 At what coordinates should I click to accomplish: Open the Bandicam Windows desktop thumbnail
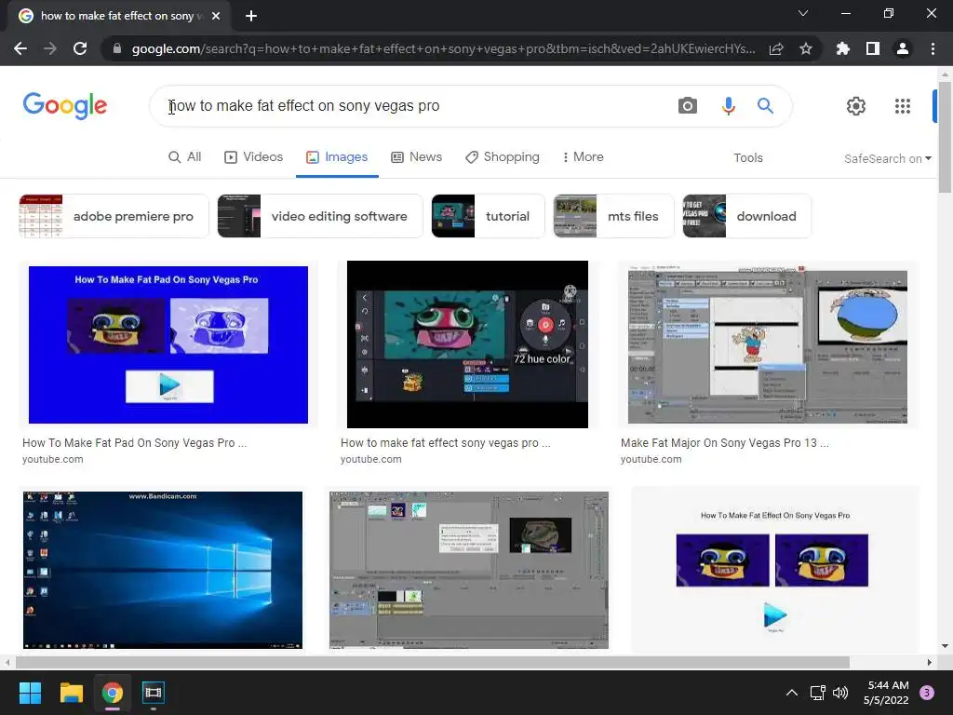[x=162, y=570]
